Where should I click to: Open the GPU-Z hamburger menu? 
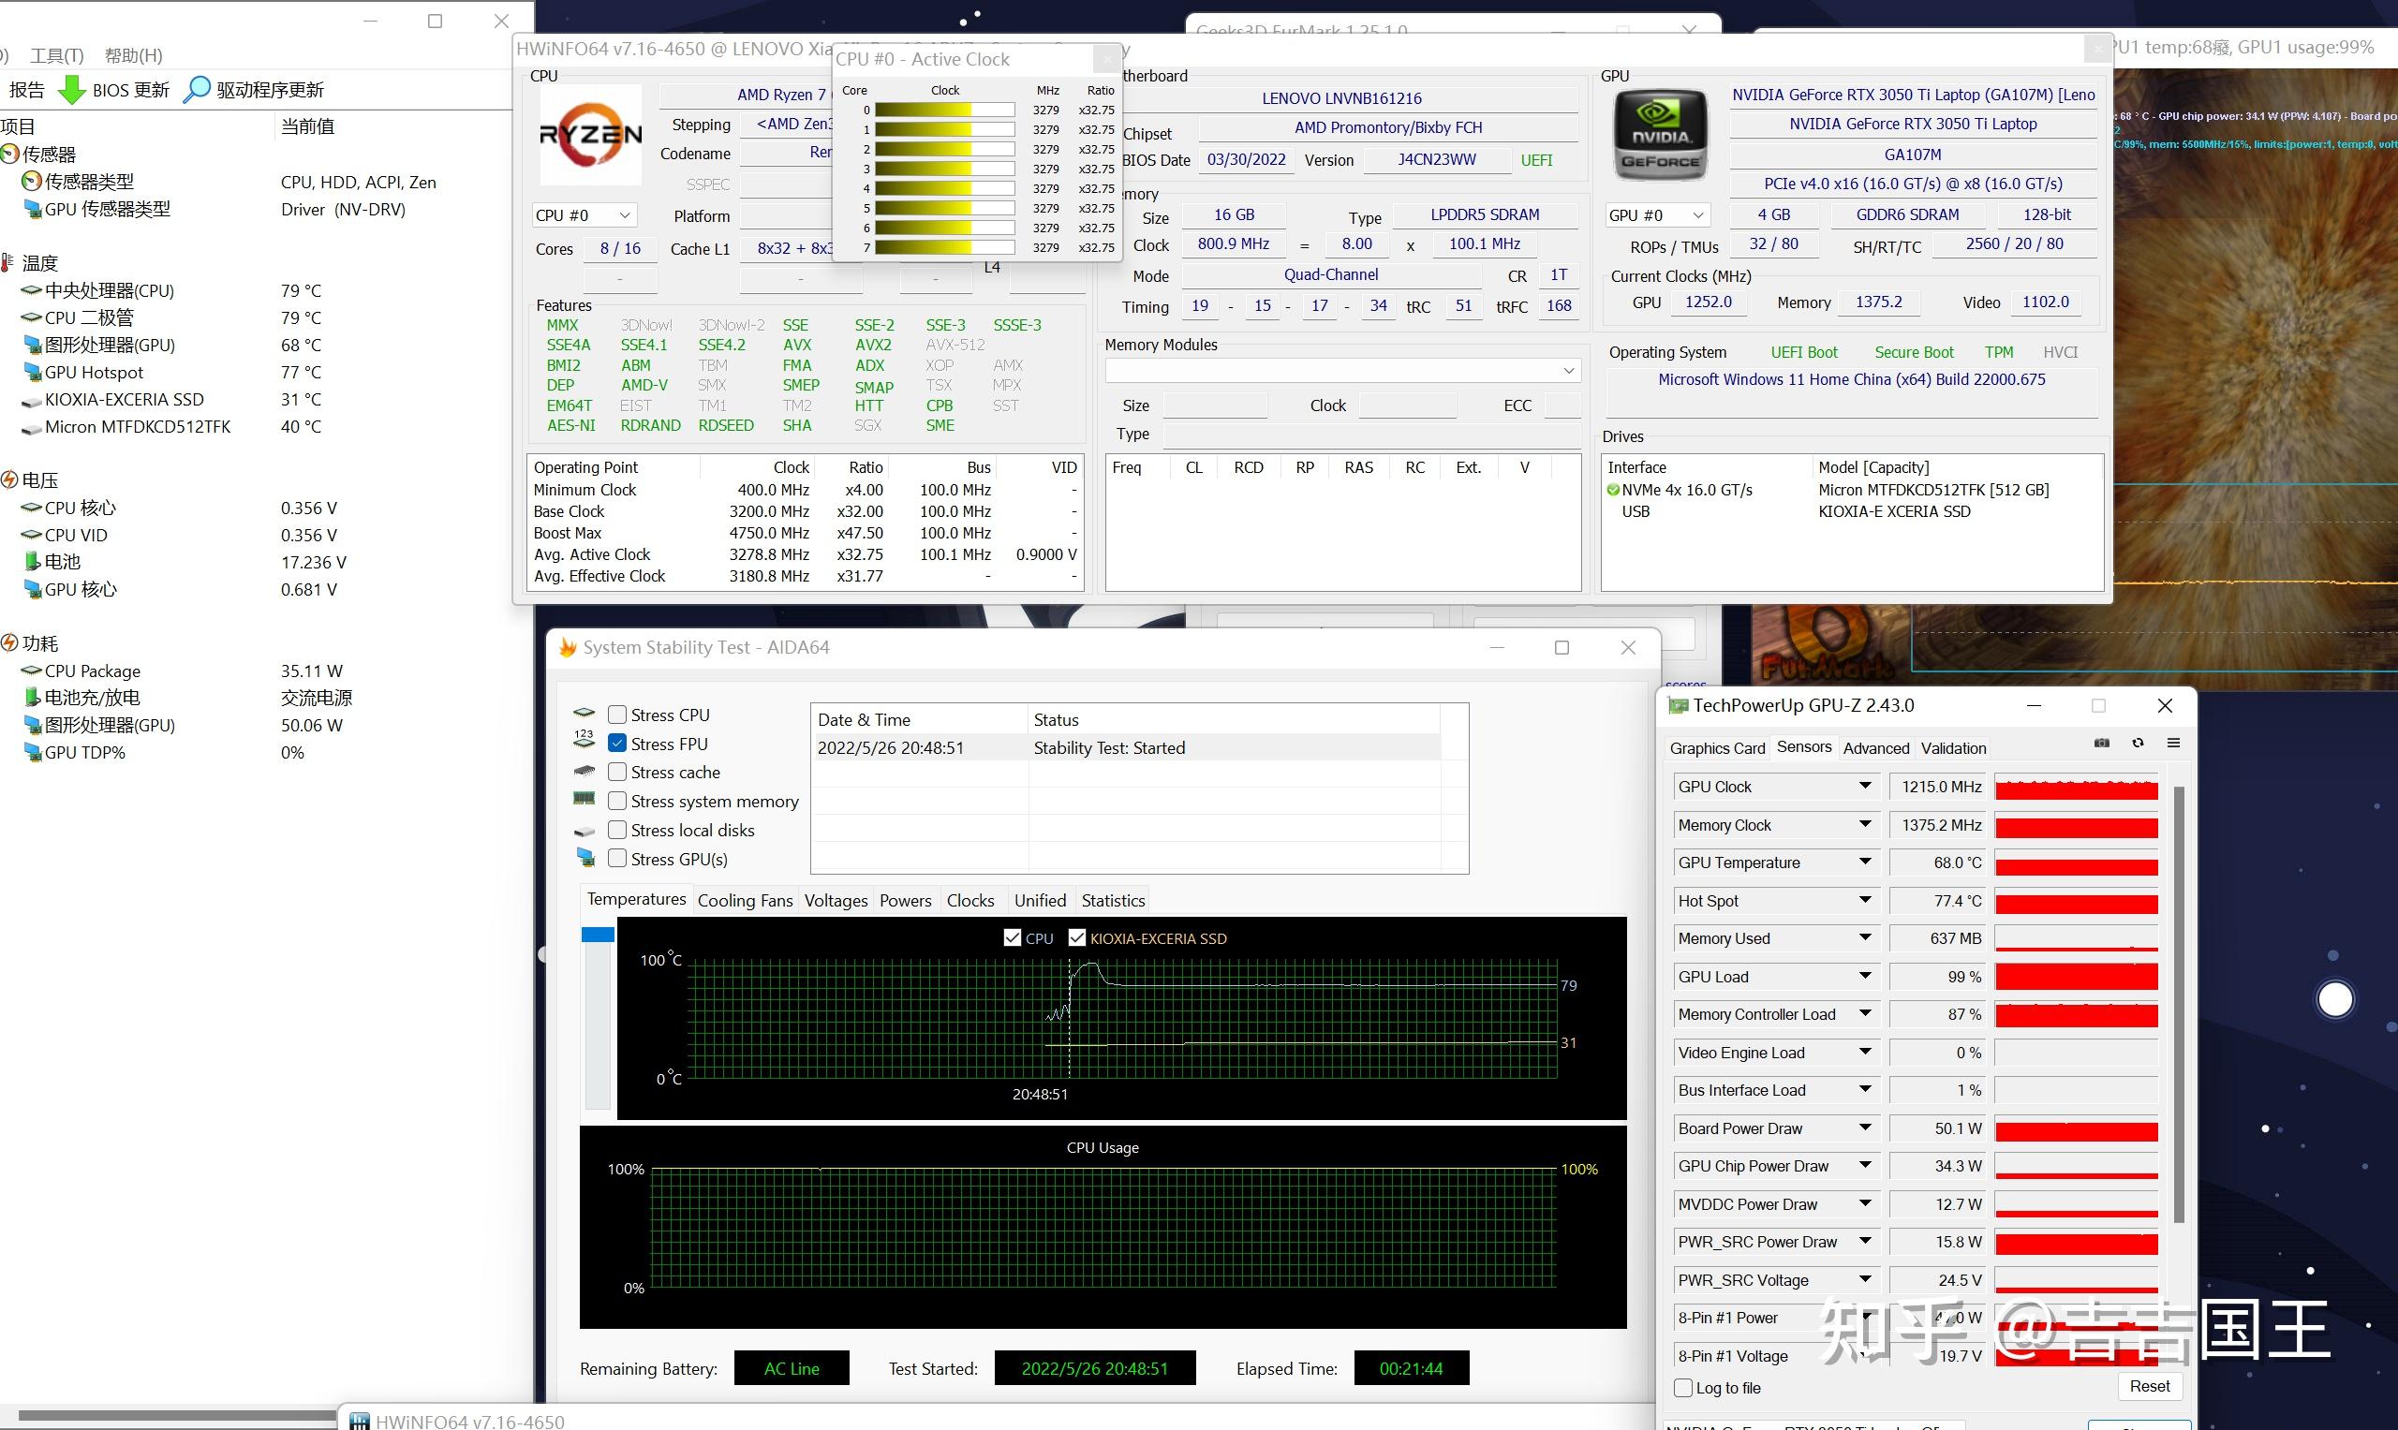(2173, 743)
